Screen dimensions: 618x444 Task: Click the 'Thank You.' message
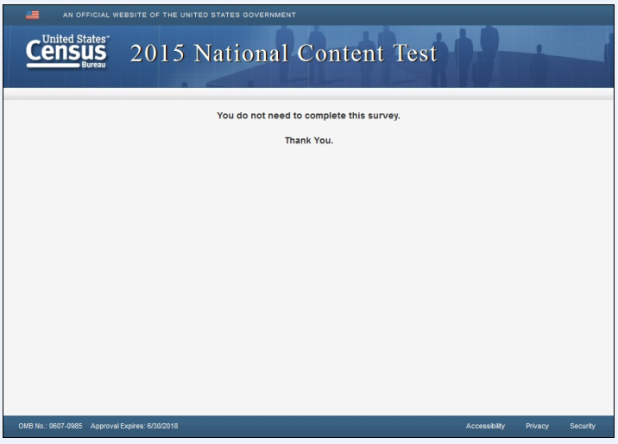pos(309,141)
